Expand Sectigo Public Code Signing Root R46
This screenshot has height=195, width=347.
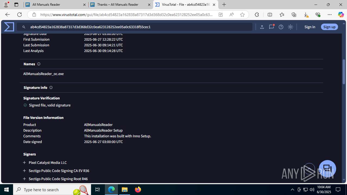(x=24, y=179)
